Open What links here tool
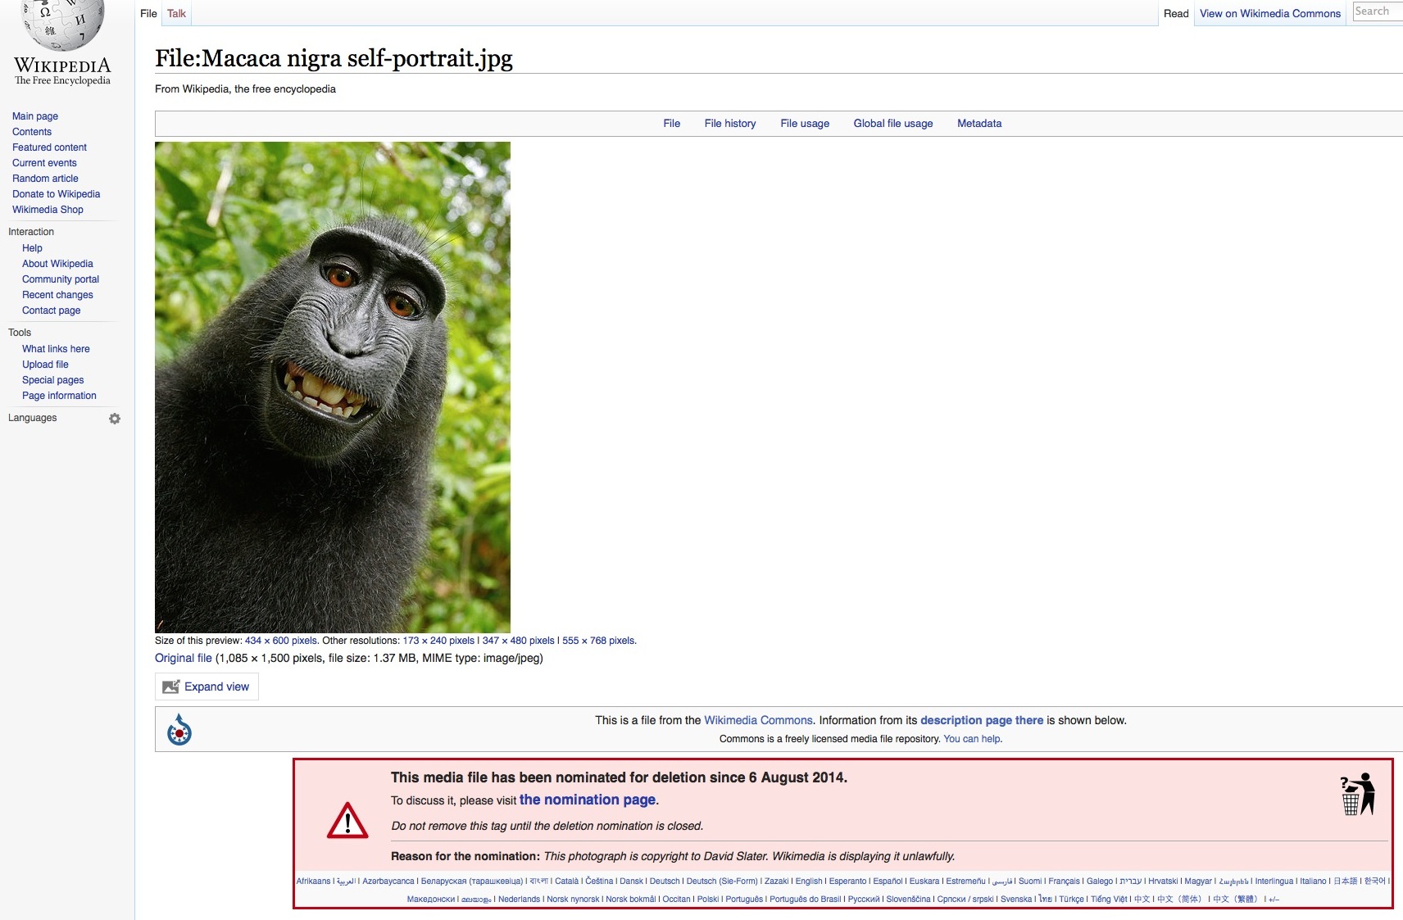Viewport: 1403px width, 920px height. [56, 349]
